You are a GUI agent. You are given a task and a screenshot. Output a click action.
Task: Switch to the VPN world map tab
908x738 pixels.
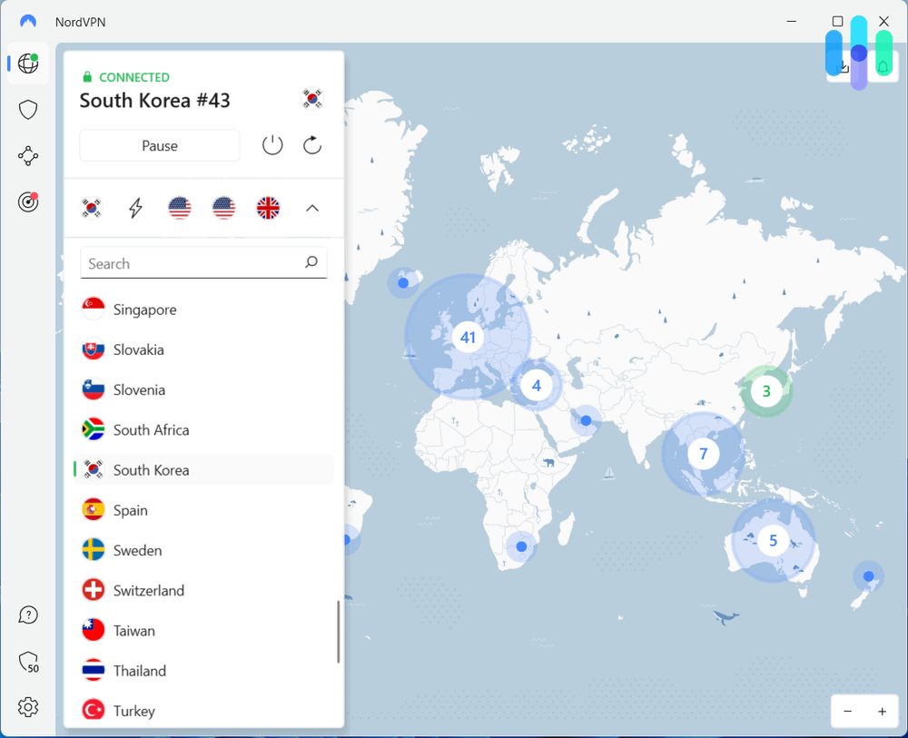point(28,64)
